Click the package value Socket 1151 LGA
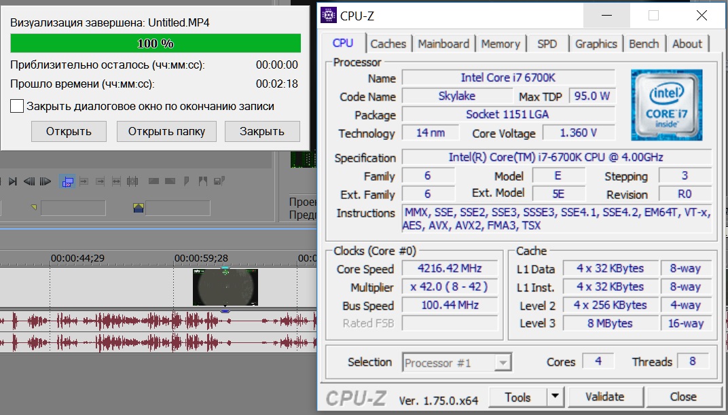This screenshot has width=728, height=415. pyautogui.click(x=509, y=114)
